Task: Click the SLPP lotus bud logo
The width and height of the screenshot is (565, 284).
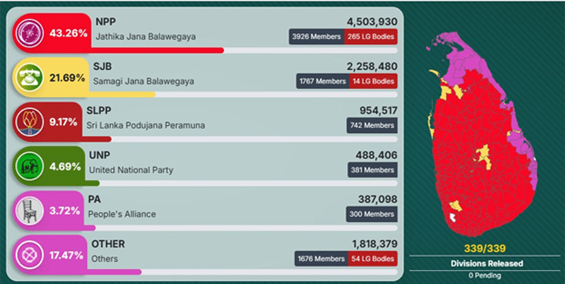Action: pos(30,122)
